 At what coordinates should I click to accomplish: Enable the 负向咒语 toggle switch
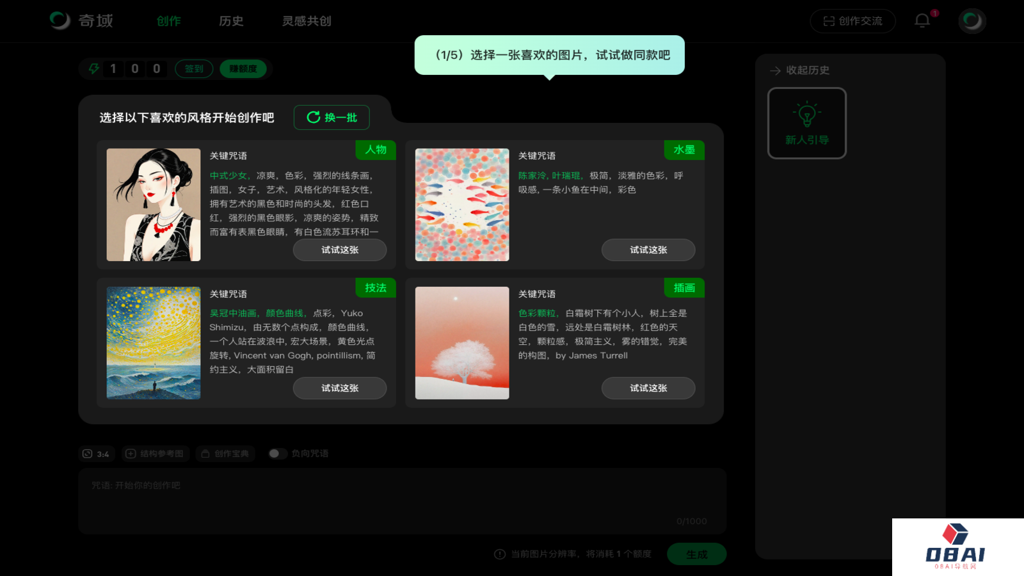click(278, 453)
